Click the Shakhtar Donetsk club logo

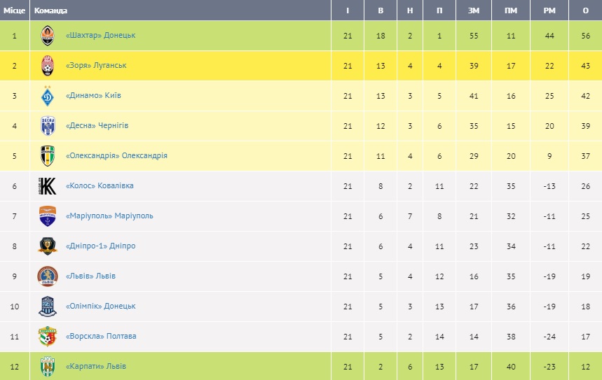pyautogui.click(x=47, y=36)
